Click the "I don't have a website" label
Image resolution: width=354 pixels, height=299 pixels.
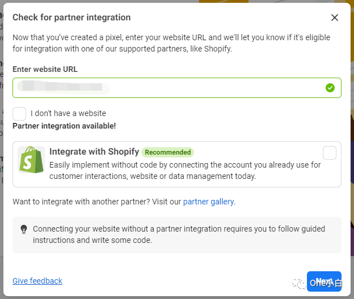pyautogui.click(x=68, y=113)
